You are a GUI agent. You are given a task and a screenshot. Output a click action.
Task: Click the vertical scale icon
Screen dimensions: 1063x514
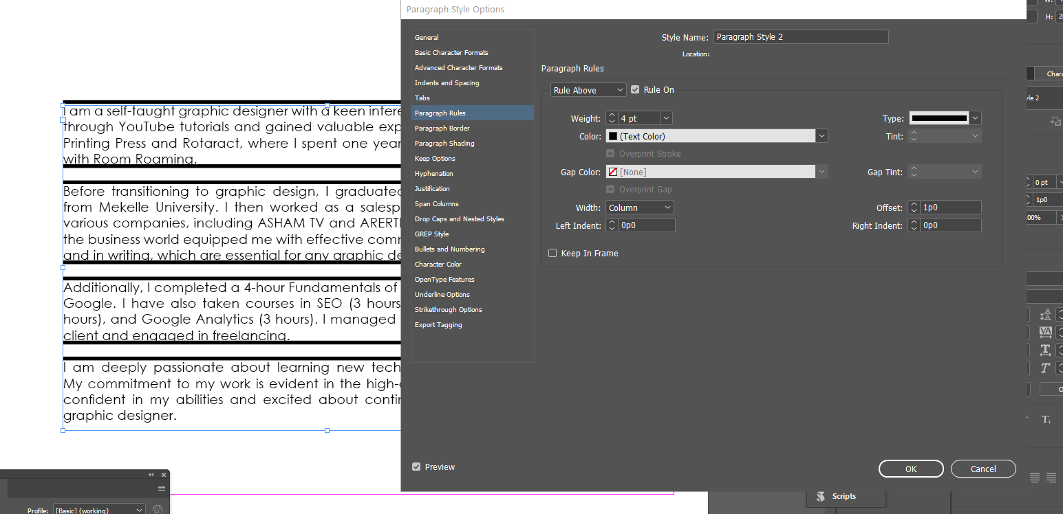coord(1046,315)
